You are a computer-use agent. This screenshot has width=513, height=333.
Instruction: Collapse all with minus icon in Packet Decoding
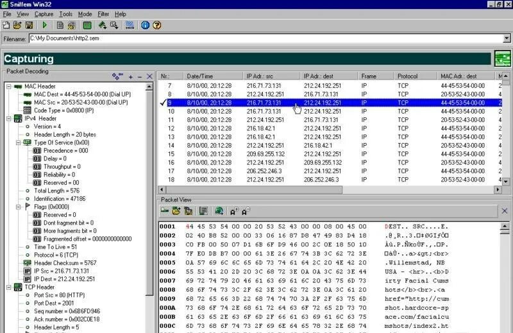tap(140, 77)
